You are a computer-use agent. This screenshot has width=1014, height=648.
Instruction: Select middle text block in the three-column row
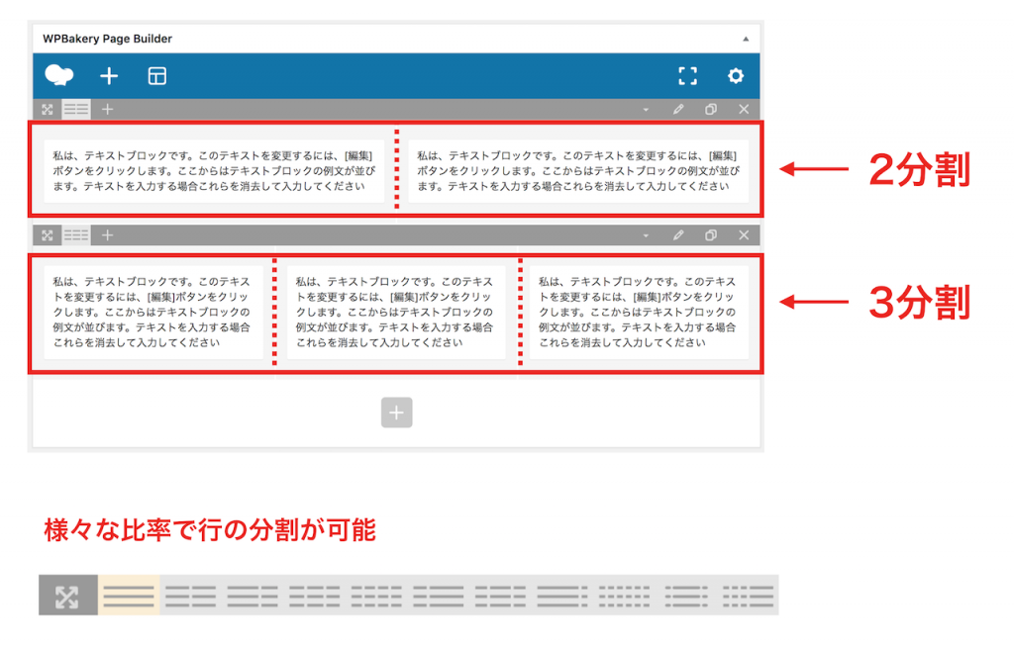(396, 312)
